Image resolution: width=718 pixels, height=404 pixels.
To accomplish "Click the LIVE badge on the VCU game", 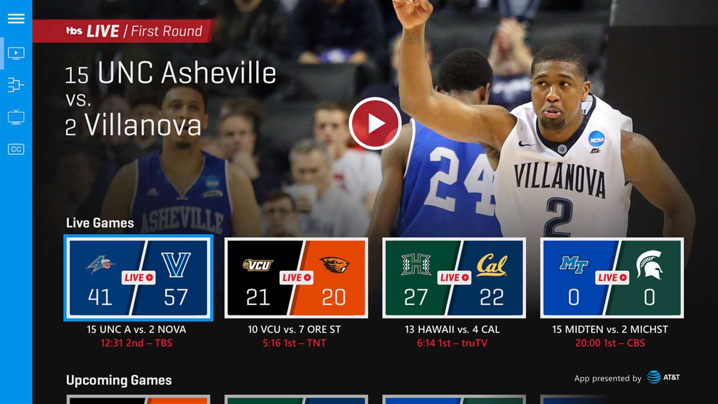I will [x=296, y=277].
